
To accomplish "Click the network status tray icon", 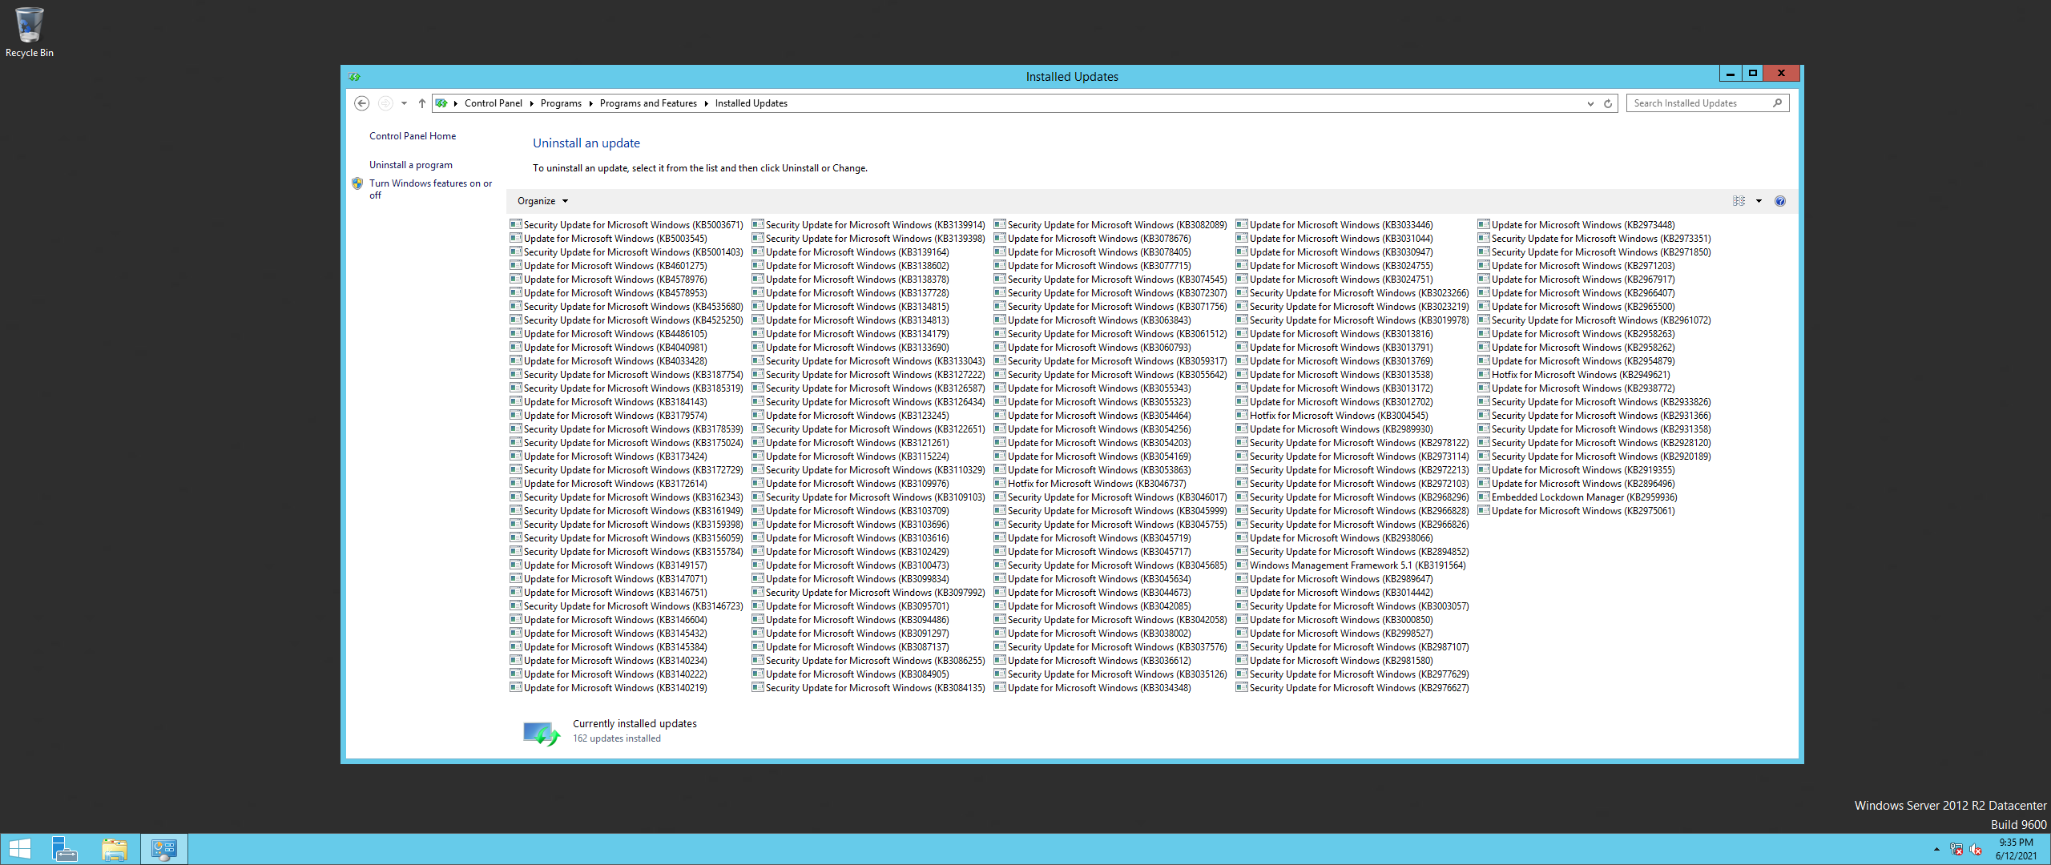I will (1956, 850).
